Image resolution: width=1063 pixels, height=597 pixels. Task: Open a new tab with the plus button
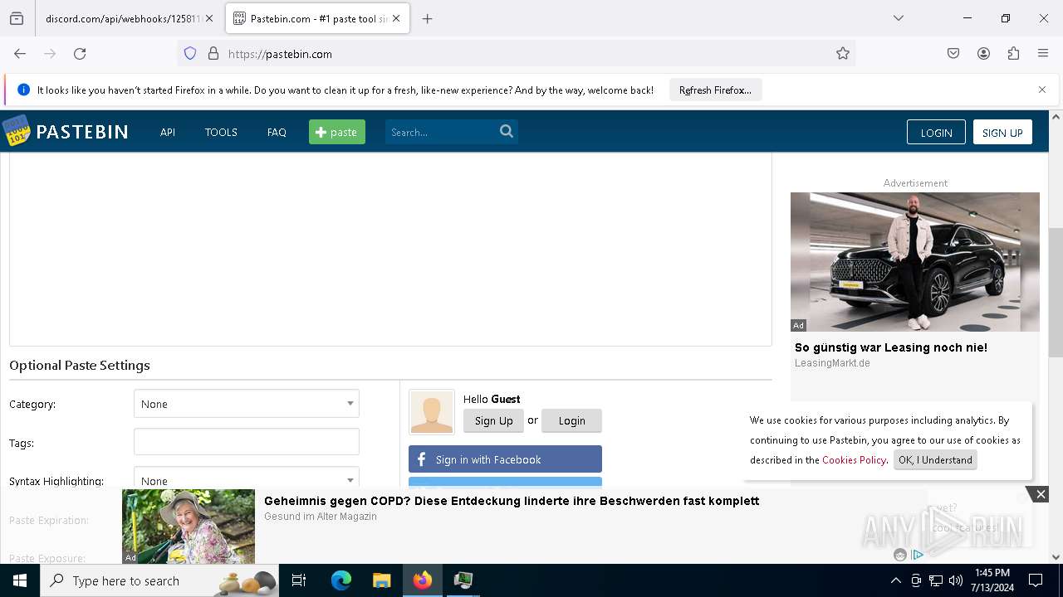pos(427,18)
